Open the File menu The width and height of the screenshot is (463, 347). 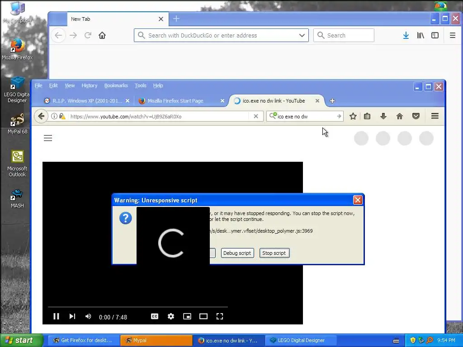38,85
